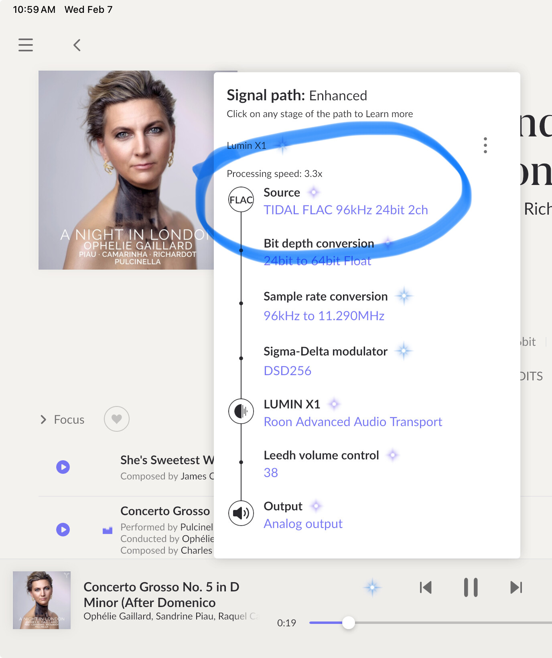This screenshot has width=552, height=658.
Task: Open the DSD256 link
Action: [x=288, y=371]
